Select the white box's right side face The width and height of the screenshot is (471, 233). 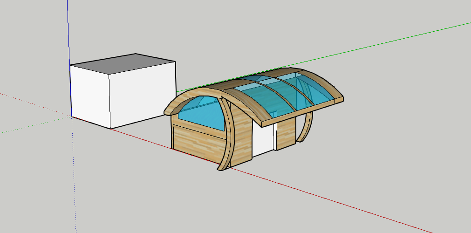(x=142, y=95)
